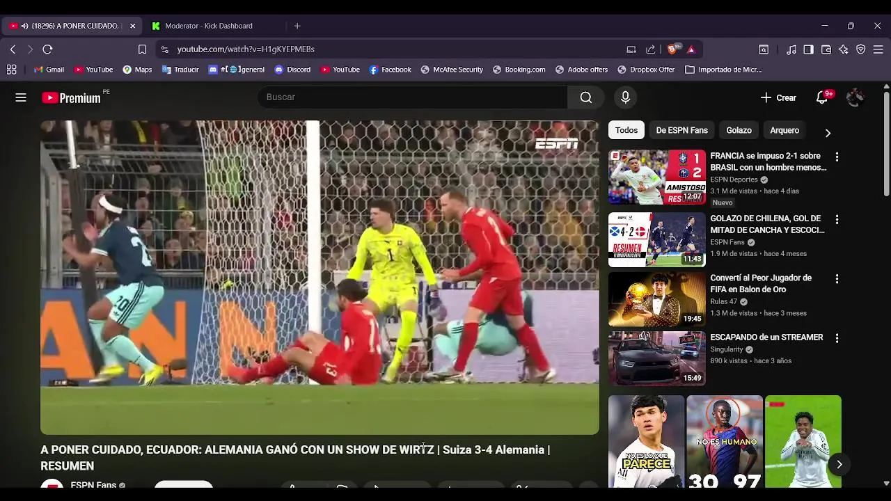The image size is (891, 501).
Task: Open the #general Discord channel bookmark
Action: 236,70
